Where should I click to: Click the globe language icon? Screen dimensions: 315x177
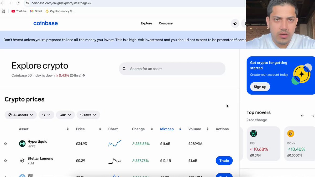point(235,23)
